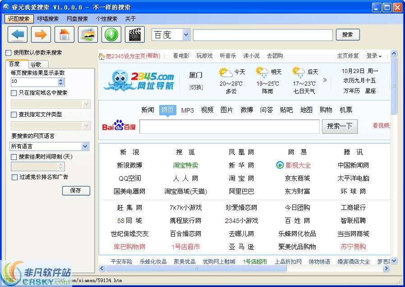Viewport: 405px width, 287px height.
Task: Click the orange forward arrow icon
Action: pyautogui.click(x=41, y=35)
